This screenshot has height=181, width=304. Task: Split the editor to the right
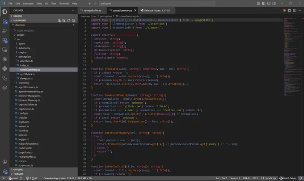point(295,10)
